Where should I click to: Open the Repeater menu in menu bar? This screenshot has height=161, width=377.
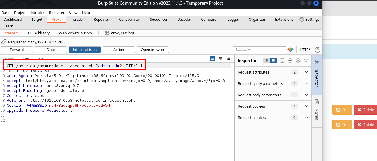coord(57,13)
